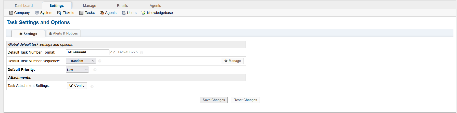This screenshot has width=457, height=113.
Task: Click the Manage sequences button
Action: point(233,61)
